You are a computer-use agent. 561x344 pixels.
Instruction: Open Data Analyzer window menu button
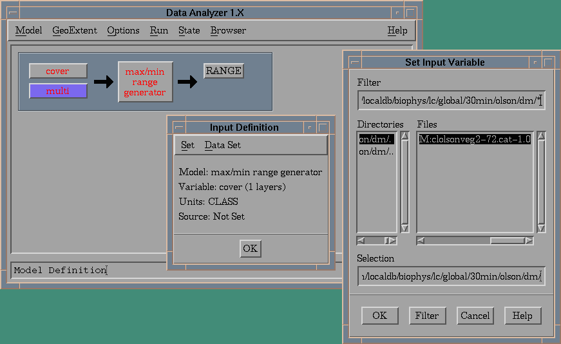(x=8, y=12)
